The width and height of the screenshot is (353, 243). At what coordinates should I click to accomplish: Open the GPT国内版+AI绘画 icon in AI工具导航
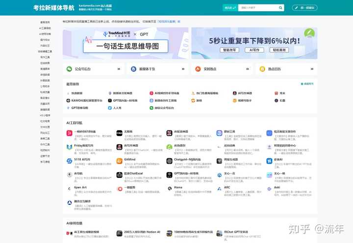pos(169,175)
